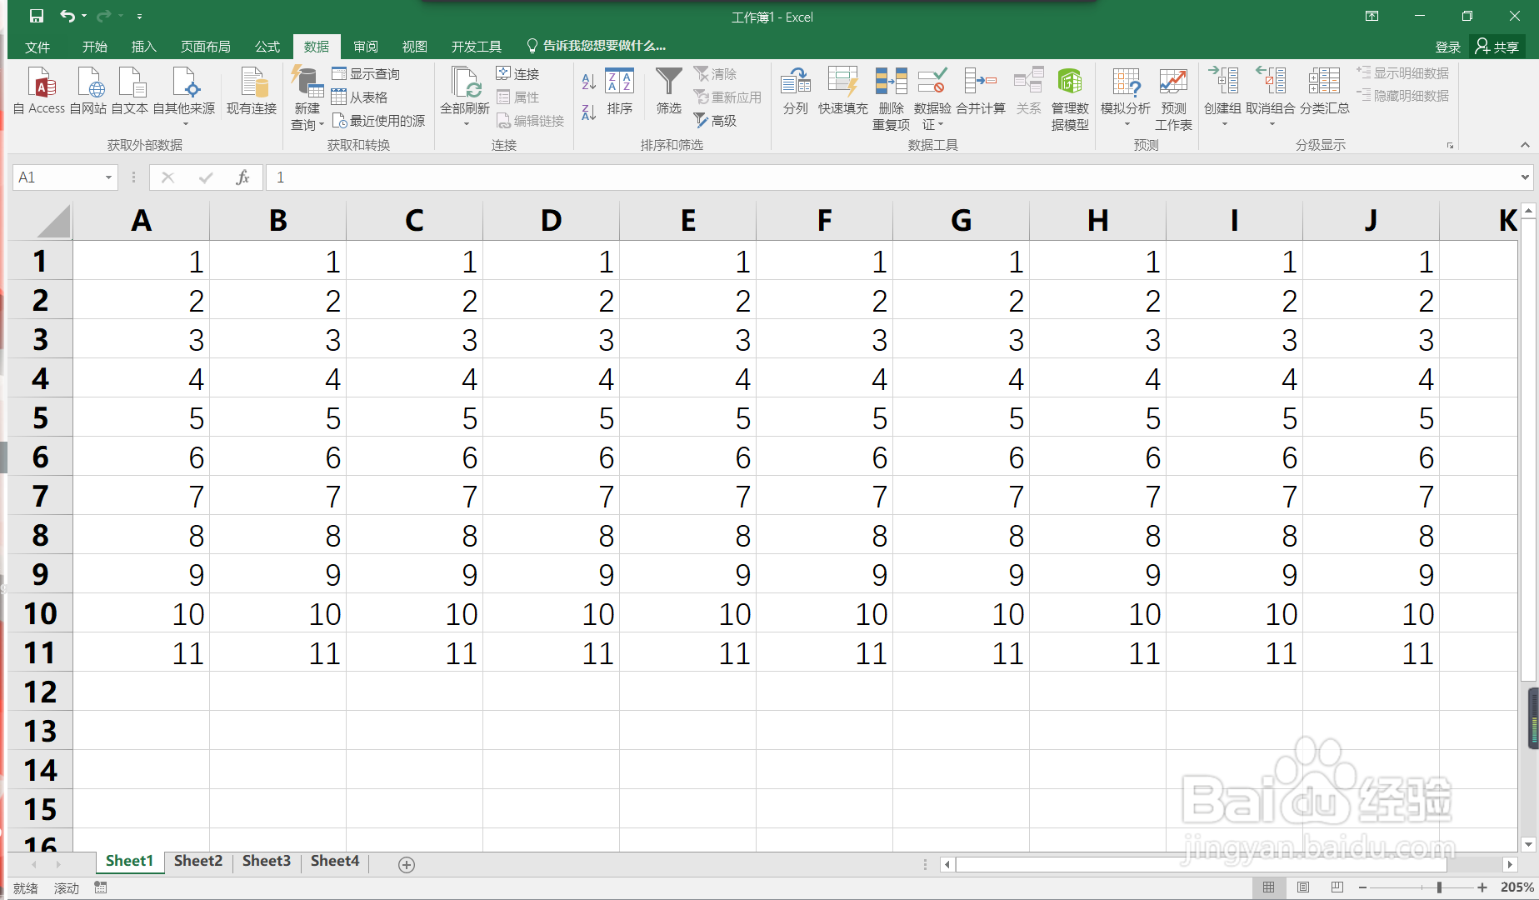
Task: Click the zoom out minus button
Action: [x=1363, y=887]
